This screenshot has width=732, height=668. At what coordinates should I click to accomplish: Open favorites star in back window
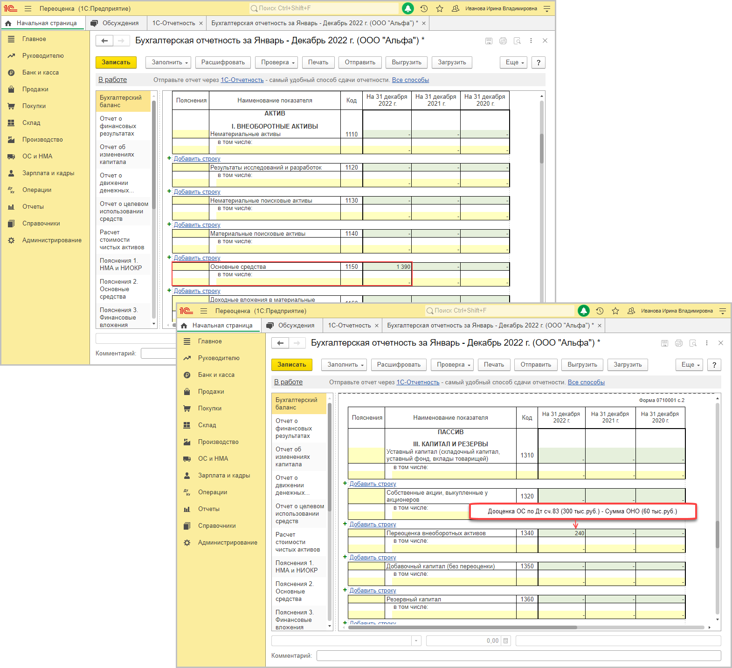(440, 8)
